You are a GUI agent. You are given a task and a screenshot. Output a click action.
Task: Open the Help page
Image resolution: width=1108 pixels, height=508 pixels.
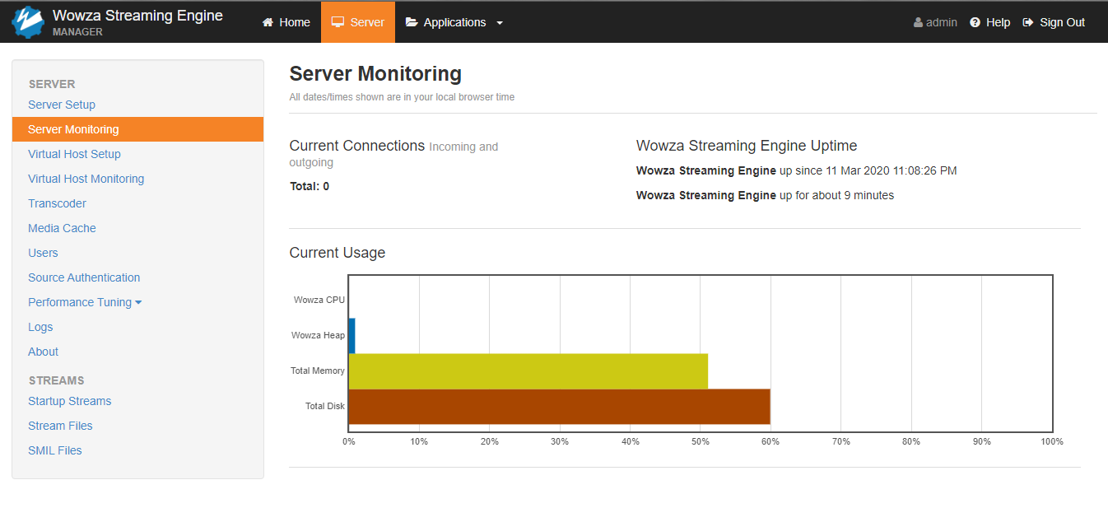989,22
